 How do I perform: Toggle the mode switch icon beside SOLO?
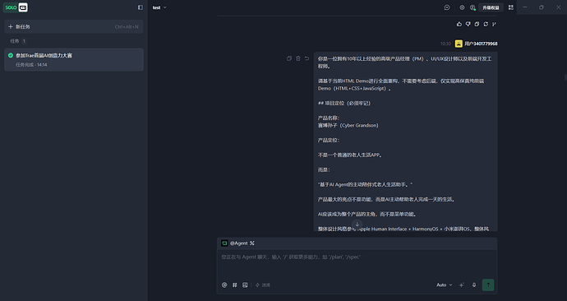[23, 7]
